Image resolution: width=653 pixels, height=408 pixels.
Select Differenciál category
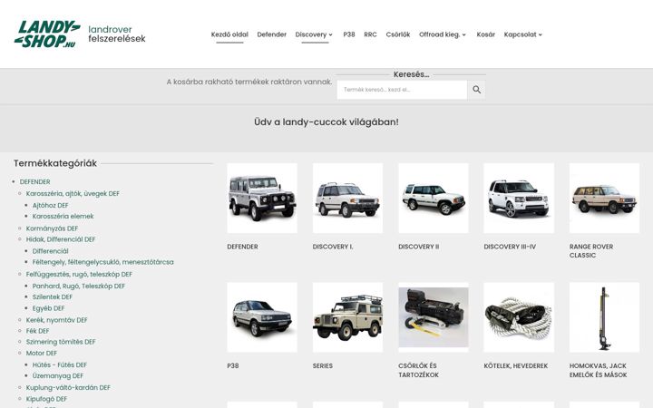[51, 251]
